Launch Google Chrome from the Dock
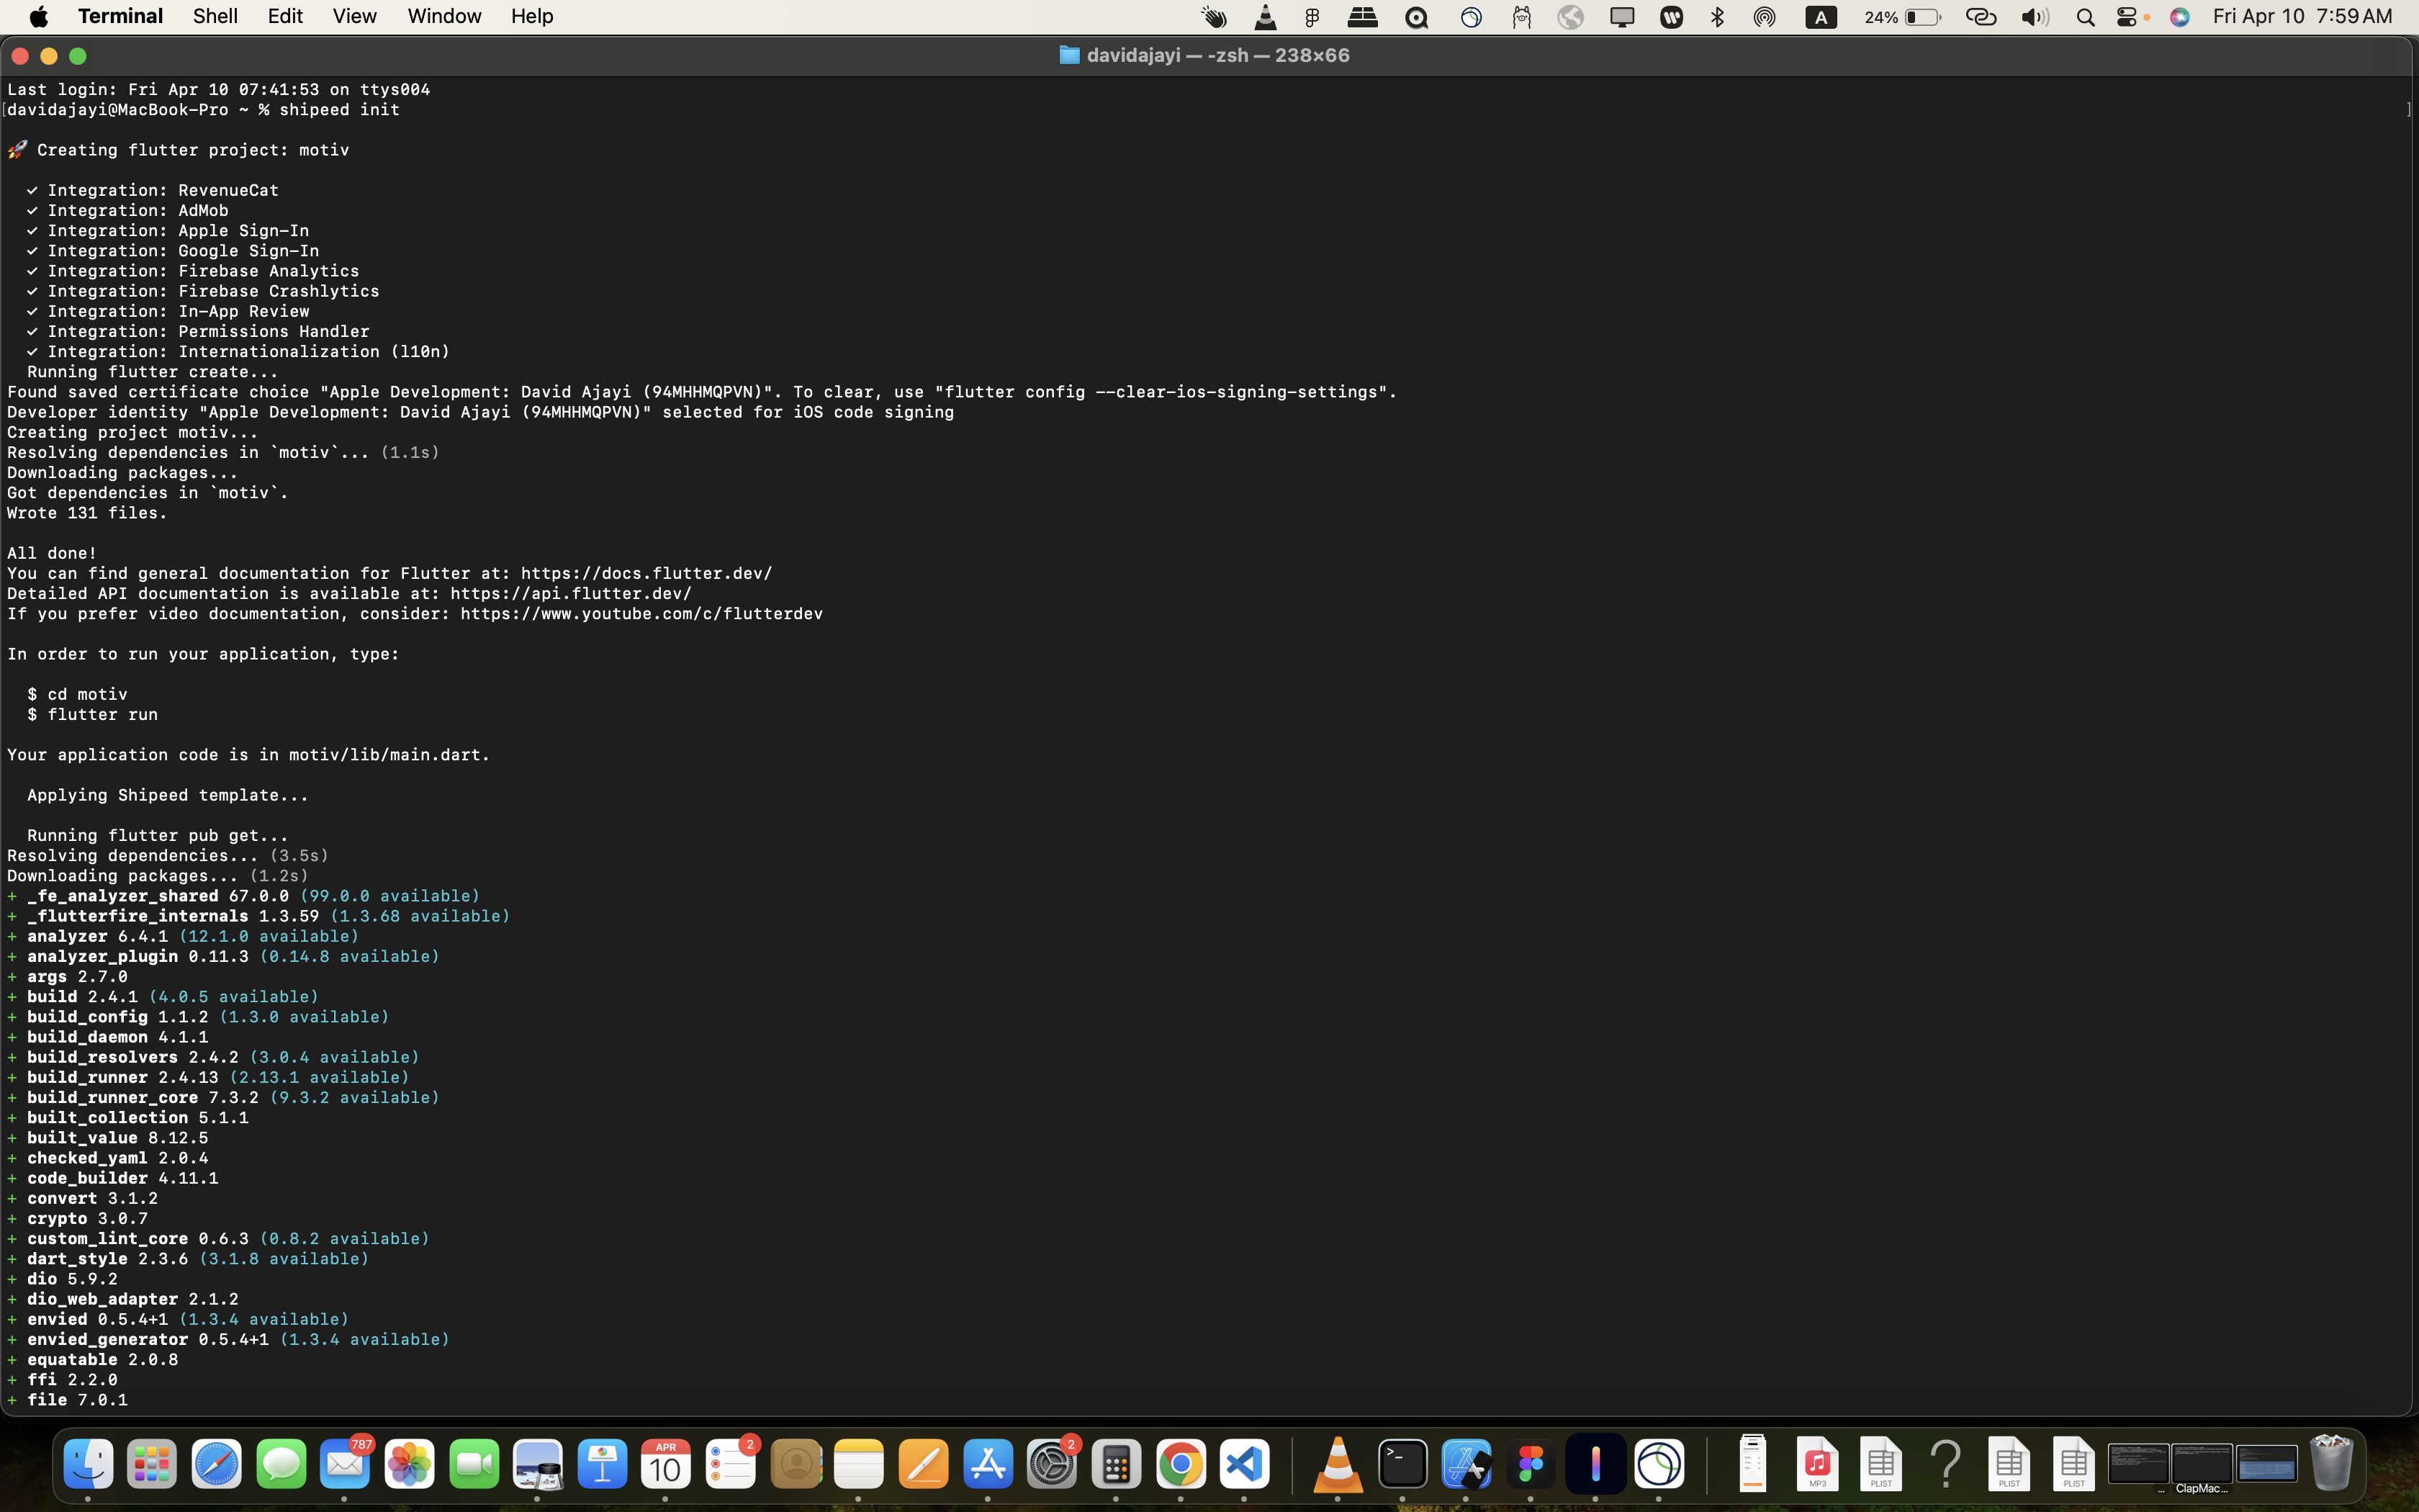The image size is (2419, 1512). click(x=1181, y=1465)
